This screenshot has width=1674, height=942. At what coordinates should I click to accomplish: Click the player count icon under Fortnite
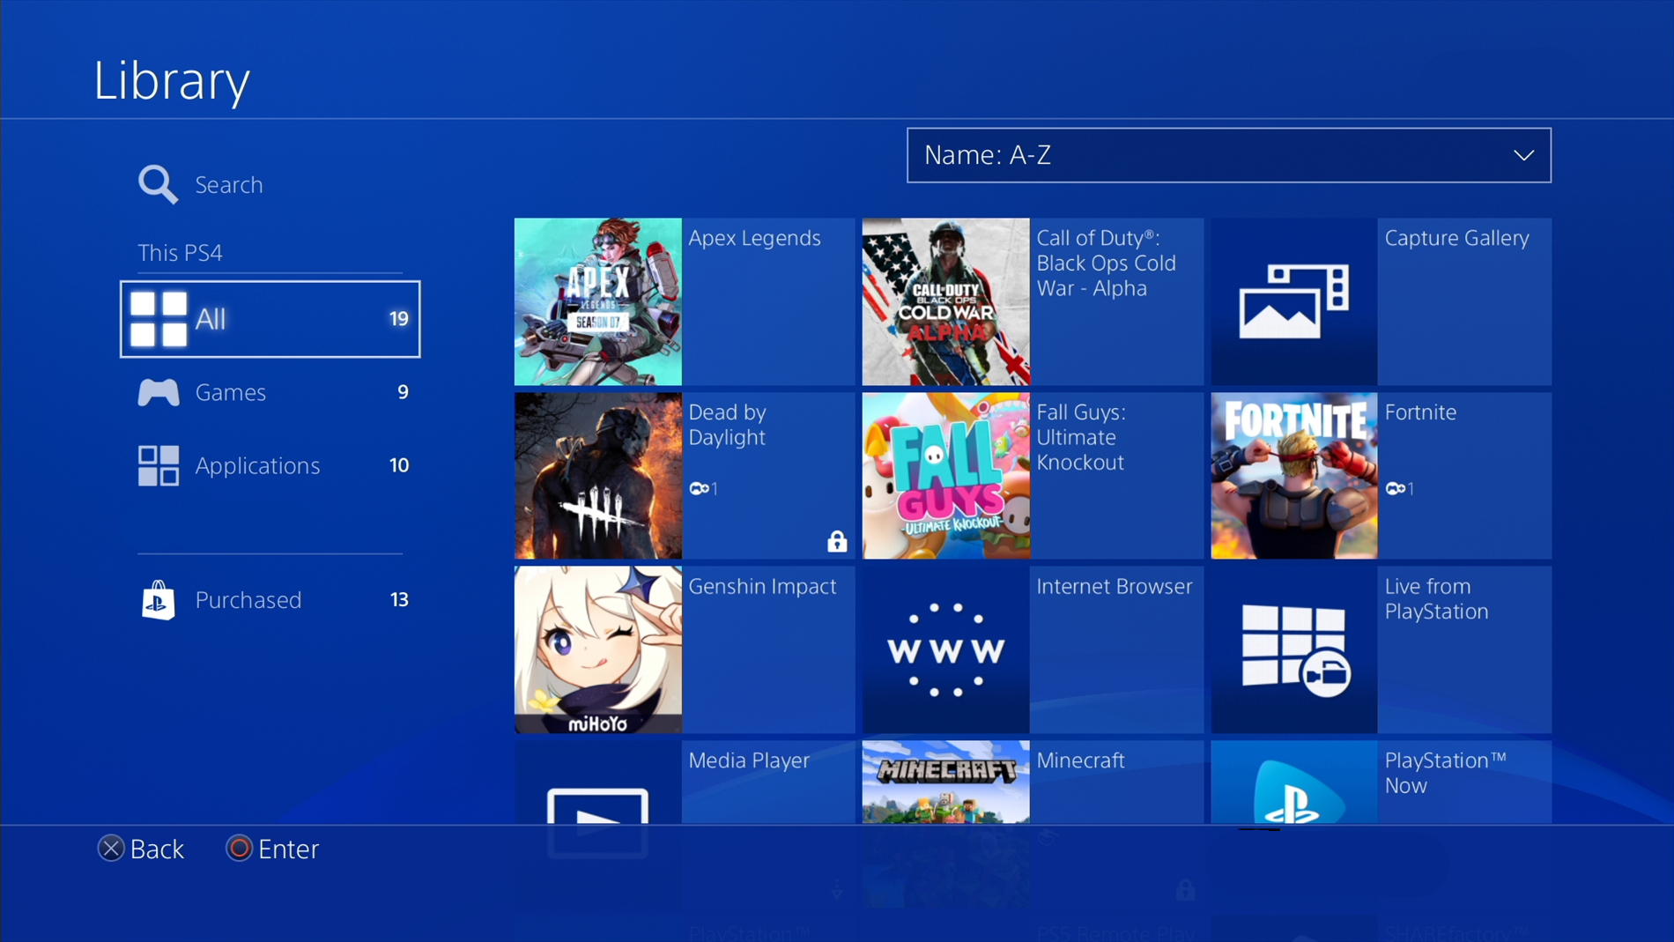tap(1399, 488)
